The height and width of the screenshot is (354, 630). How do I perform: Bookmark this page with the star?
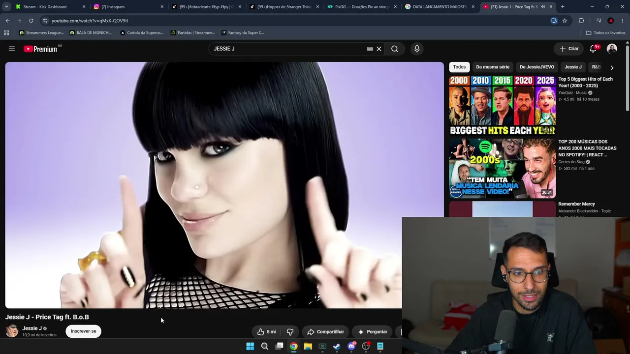[565, 21]
